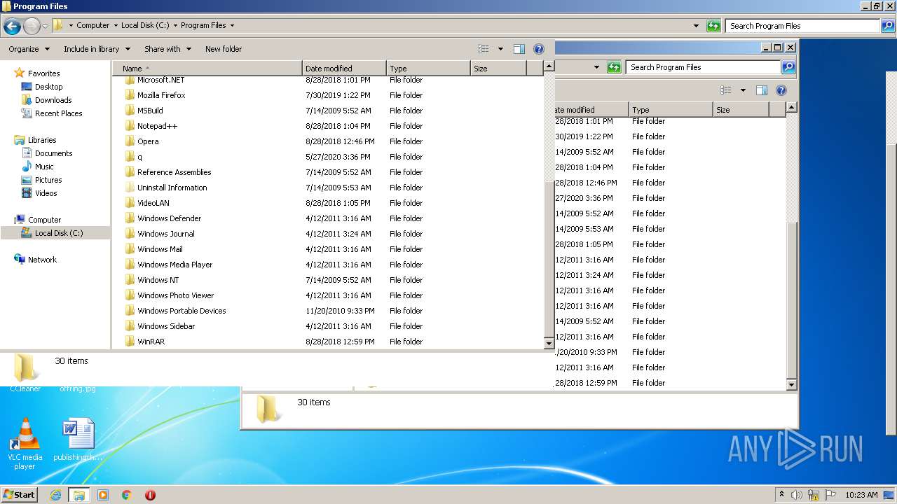Toggle the preview pane icon in front window
The image size is (897, 504).
coord(519,49)
